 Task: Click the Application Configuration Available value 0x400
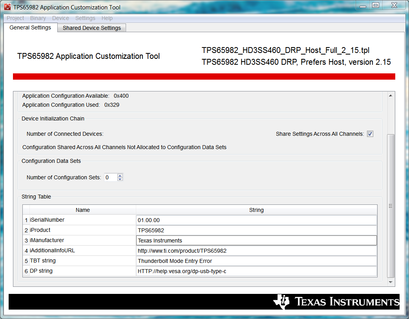coord(121,96)
